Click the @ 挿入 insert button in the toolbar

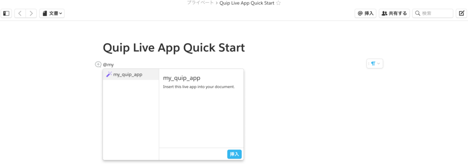pyautogui.click(x=365, y=13)
